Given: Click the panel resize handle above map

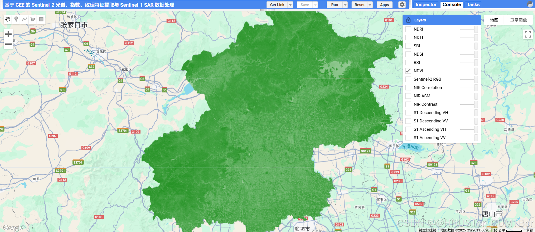Looking at the screenshot, I should (x=267, y=10).
